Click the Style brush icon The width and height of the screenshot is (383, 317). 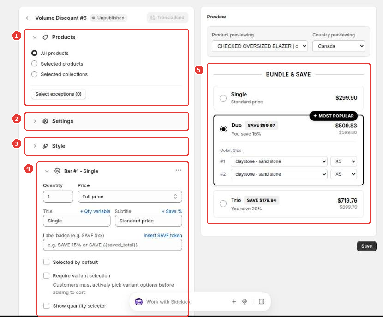45,146
